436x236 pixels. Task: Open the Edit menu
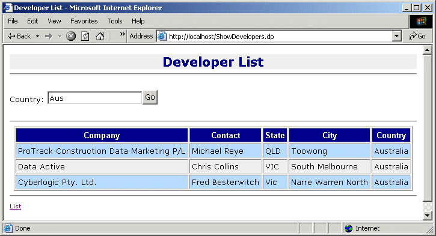32,21
